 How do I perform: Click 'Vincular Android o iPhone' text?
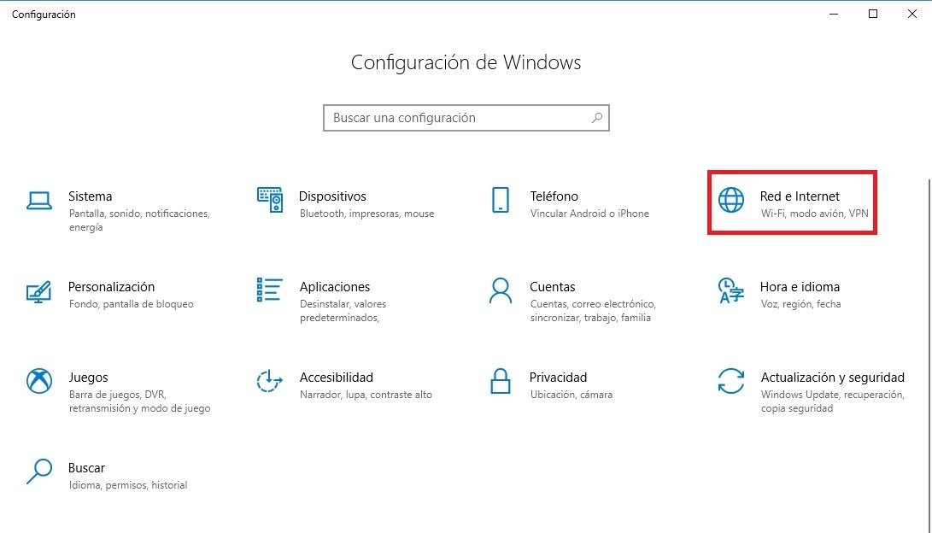click(x=589, y=214)
